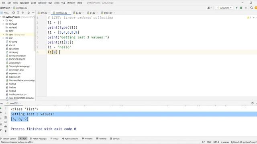Click the Up the Stack Trace arrow
Screen dimensions: 257x144
pyautogui.click(x=6, y=108)
